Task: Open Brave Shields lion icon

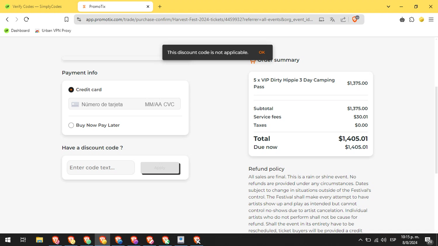Action: pos(355,19)
